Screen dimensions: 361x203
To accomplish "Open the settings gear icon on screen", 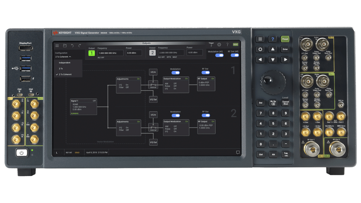I will 219,45.
